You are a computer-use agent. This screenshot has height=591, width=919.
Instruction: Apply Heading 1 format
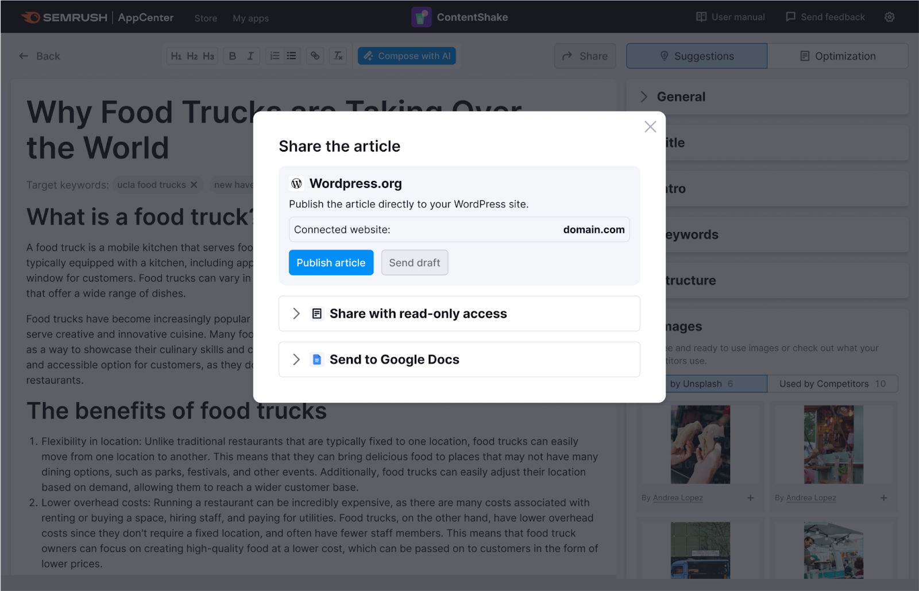point(176,56)
